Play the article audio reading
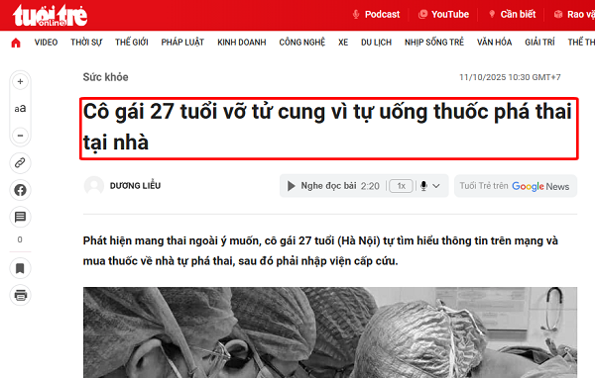 pyautogui.click(x=291, y=186)
